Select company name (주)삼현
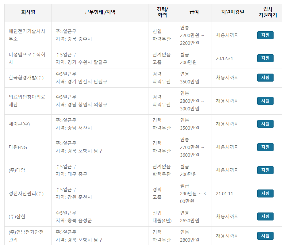This screenshot has height=245, width=284. pyautogui.click(x=17, y=216)
